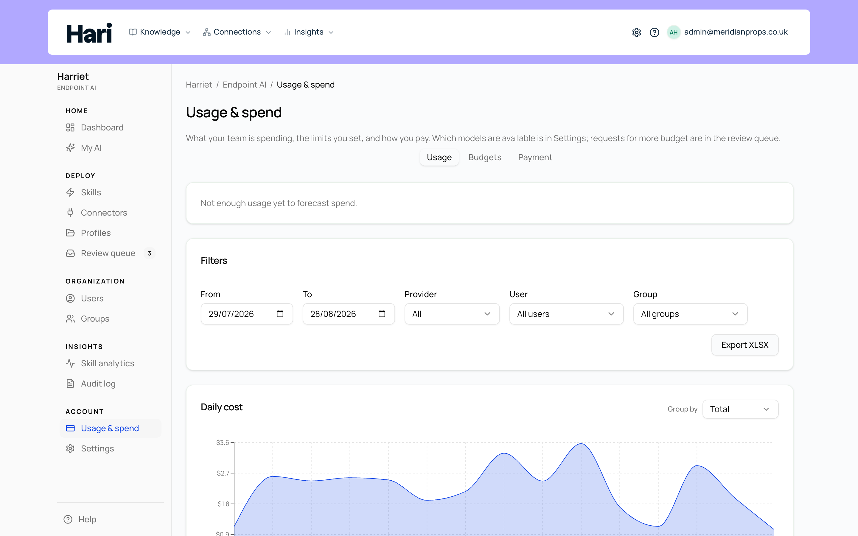The image size is (858, 536).
Task: Expand the Insights menu chevron
Action: (331, 33)
